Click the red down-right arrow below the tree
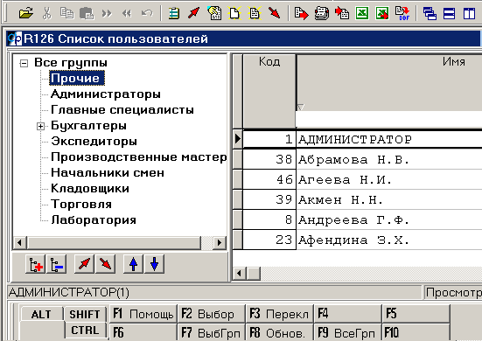The width and height of the screenshot is (482, 341). pos(105,264)
